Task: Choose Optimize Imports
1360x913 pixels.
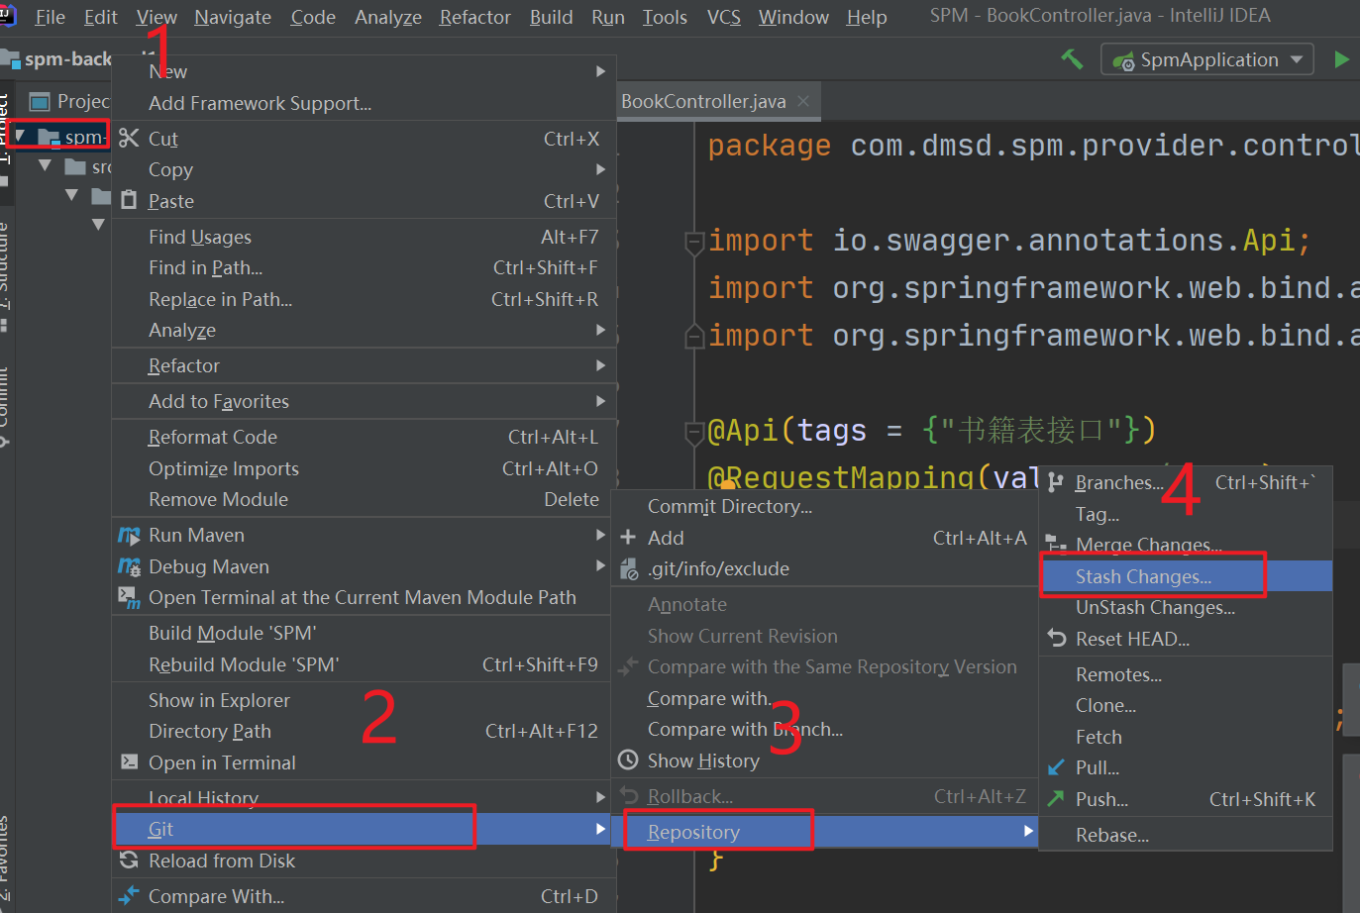Action: 364,468
